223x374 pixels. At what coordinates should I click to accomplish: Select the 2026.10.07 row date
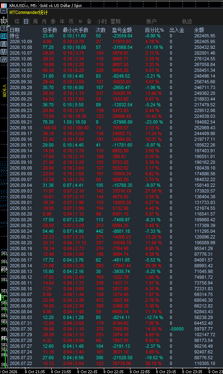point(21,53)
